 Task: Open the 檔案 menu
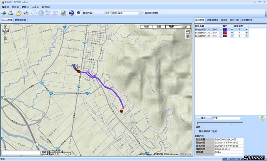pyautogui.click(x=5, y=7)
